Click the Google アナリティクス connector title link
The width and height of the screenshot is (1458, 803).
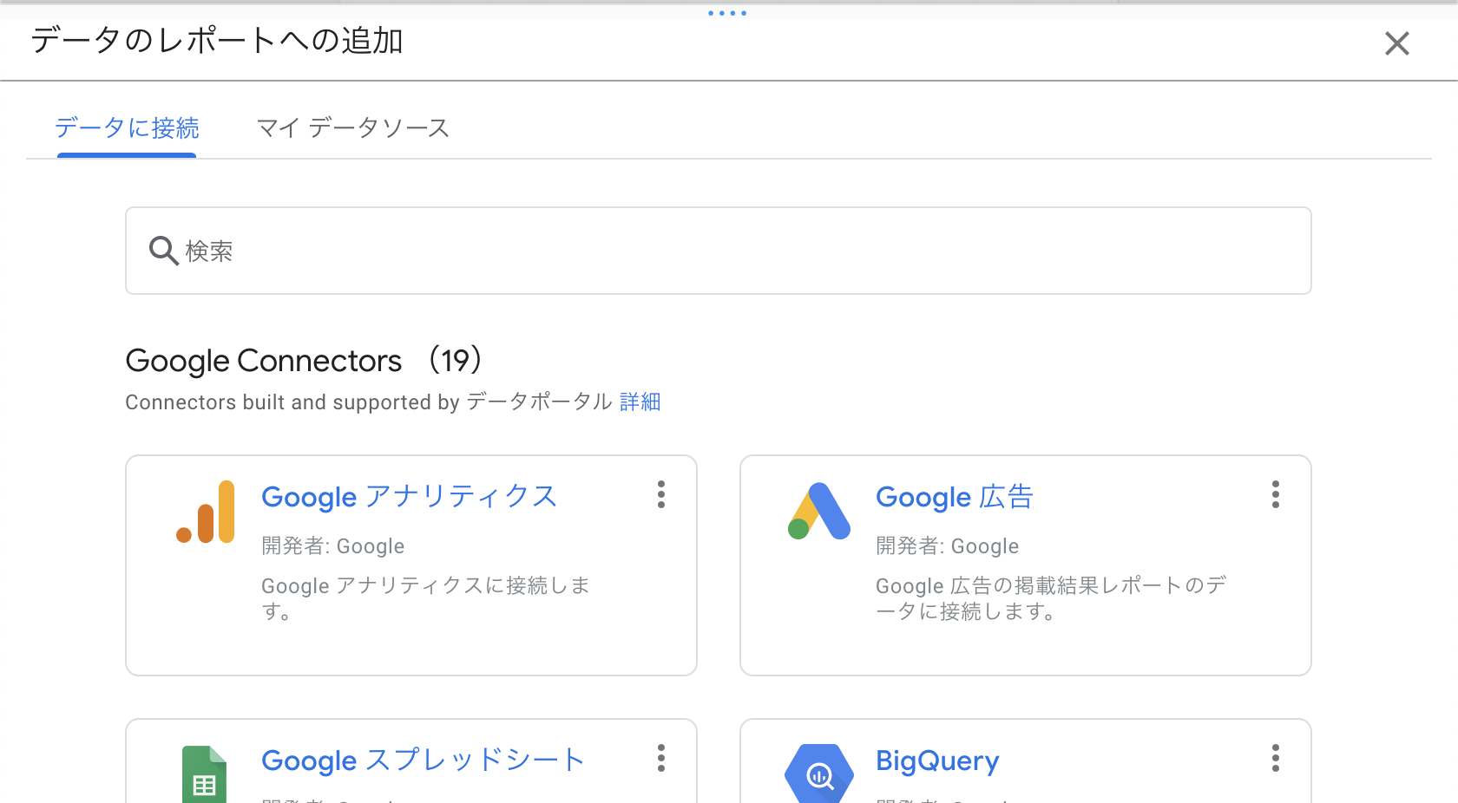pos(409,496)
